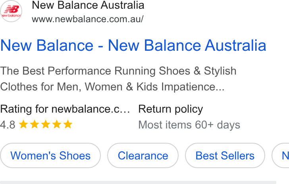Click the first gold rating star
This screenshot has height=184, width=289.
pyautogui.click(x=23, y=125)
